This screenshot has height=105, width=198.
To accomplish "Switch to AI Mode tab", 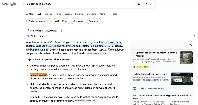I will coord(31,14).
